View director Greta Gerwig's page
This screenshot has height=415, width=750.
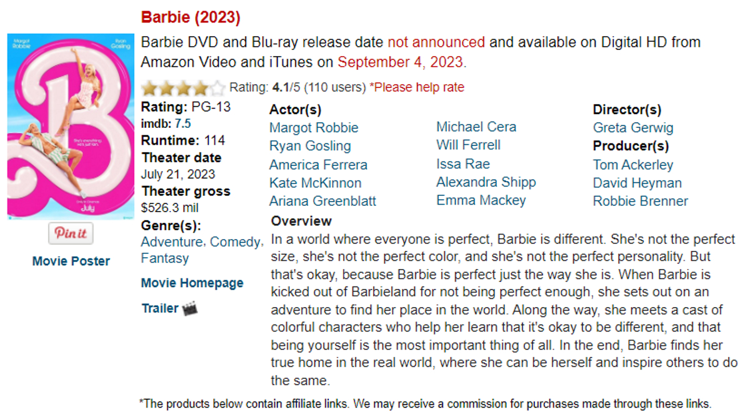[x=633, y=128]
